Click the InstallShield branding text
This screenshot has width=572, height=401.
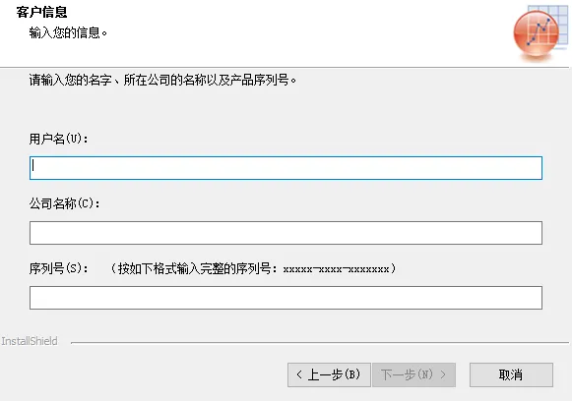30,341
